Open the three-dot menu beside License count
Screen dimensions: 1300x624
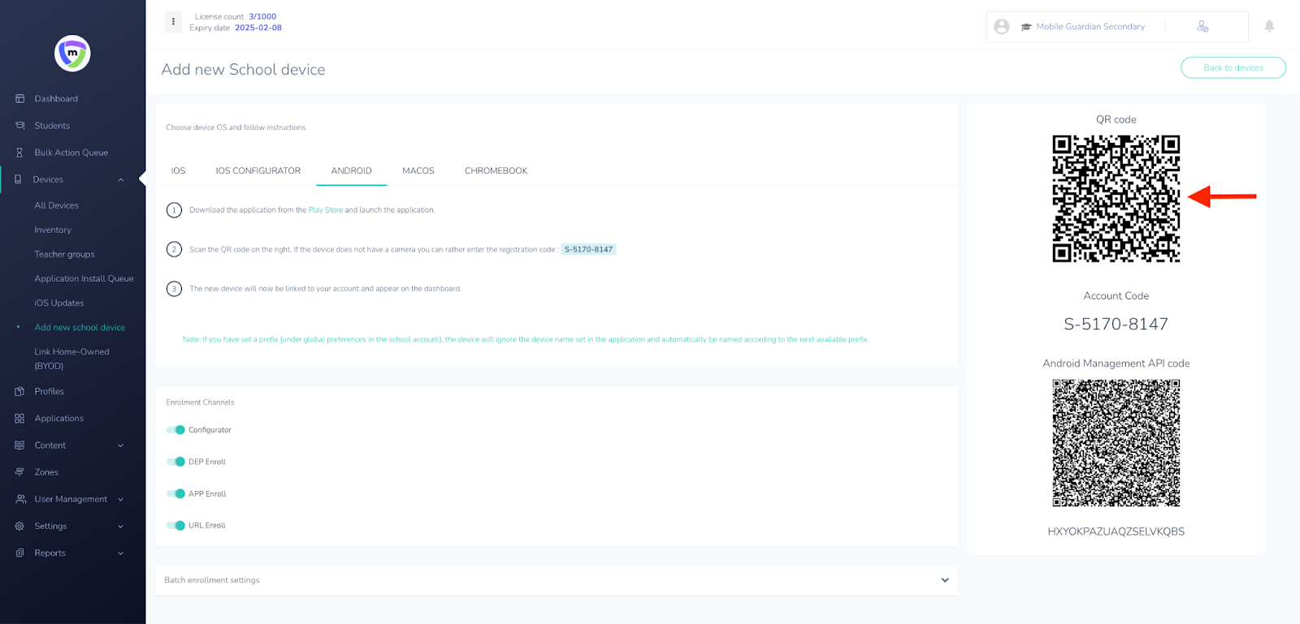(x=173, y=22)
